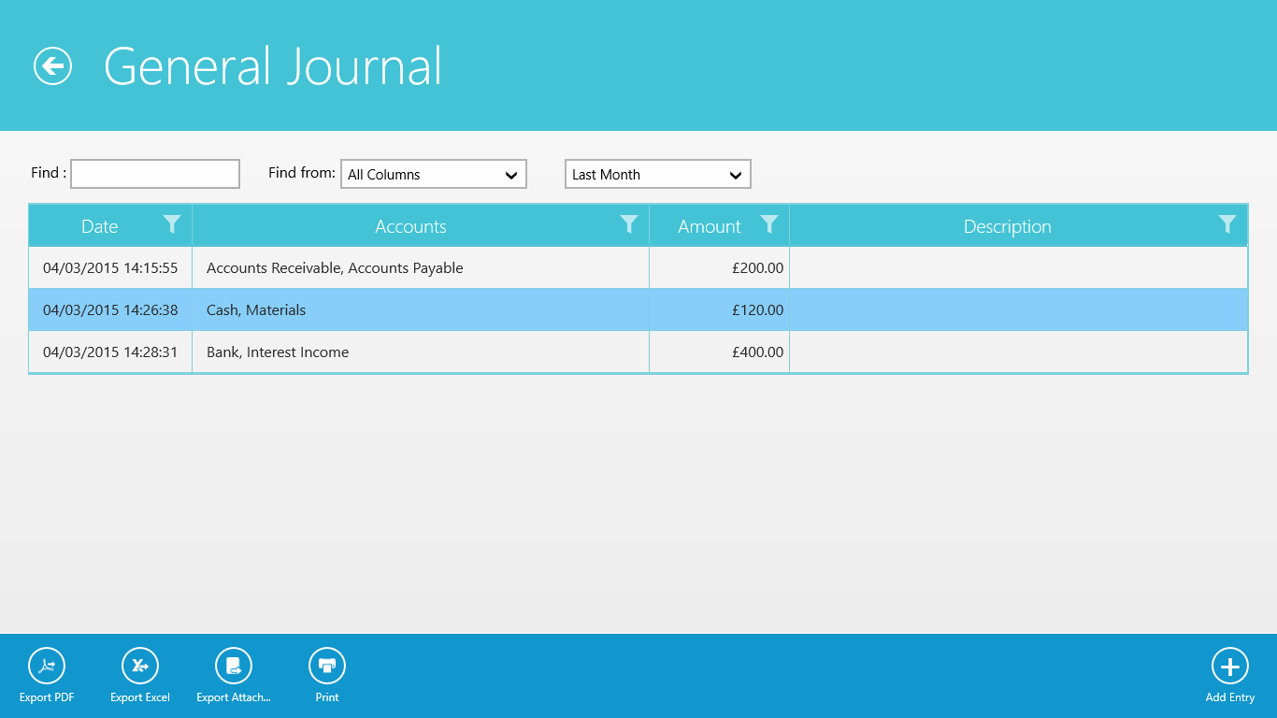Open the Description column filter

1227,224
